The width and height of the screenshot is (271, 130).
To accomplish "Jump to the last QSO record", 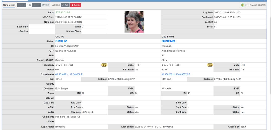I will click(39, 5).
